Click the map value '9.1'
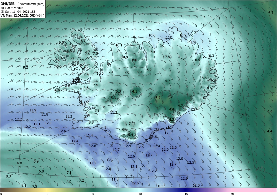This screenshot has height=196, width=277. (24, 185)
